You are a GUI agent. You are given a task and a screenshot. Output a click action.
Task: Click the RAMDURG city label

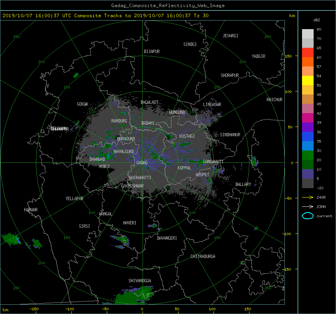(x=119, y=121)
